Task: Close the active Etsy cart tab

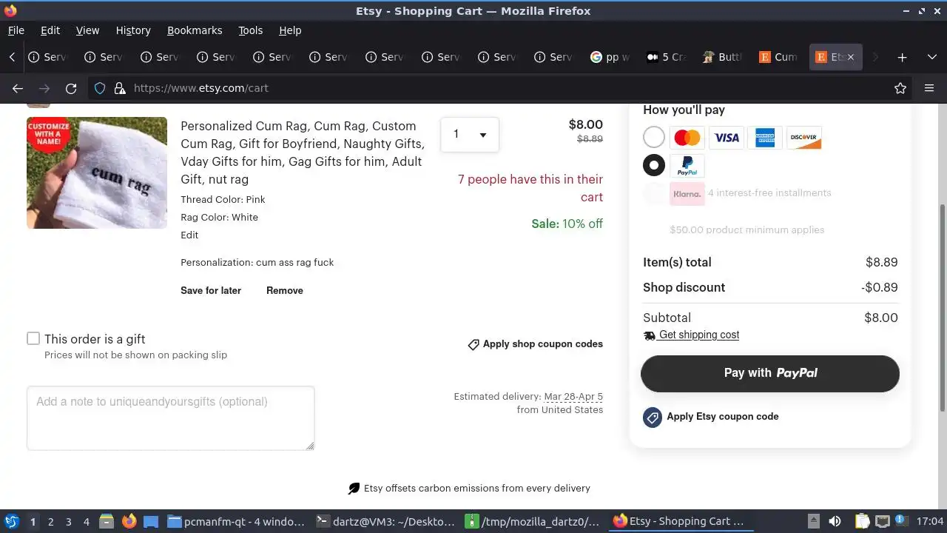Action: 851,57
